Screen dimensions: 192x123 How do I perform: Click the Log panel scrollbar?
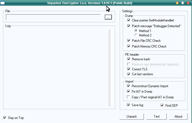110,68
